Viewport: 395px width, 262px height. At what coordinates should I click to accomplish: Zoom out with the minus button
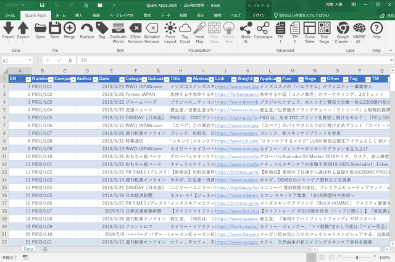pyautogui.click(x=339, y=256)
